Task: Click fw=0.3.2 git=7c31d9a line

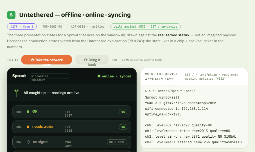Action: (x=180, y=103)
